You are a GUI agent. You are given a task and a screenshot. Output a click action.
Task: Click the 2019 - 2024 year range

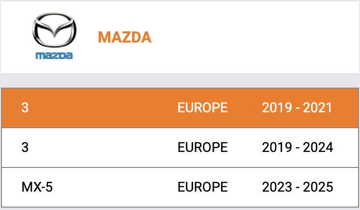pos(297,147)
